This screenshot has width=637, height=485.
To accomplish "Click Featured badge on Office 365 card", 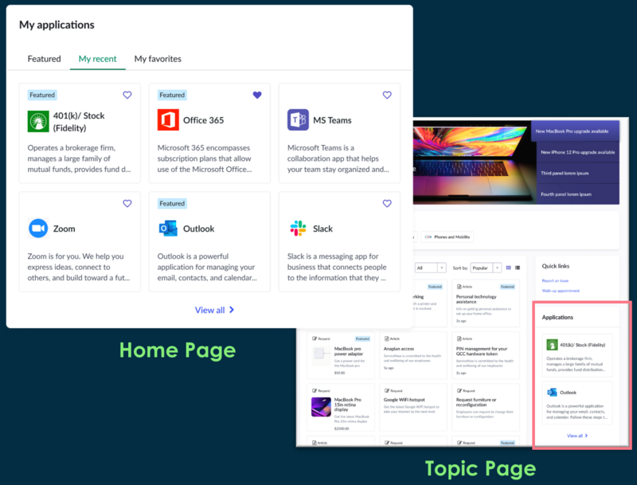I will (172, 95).
